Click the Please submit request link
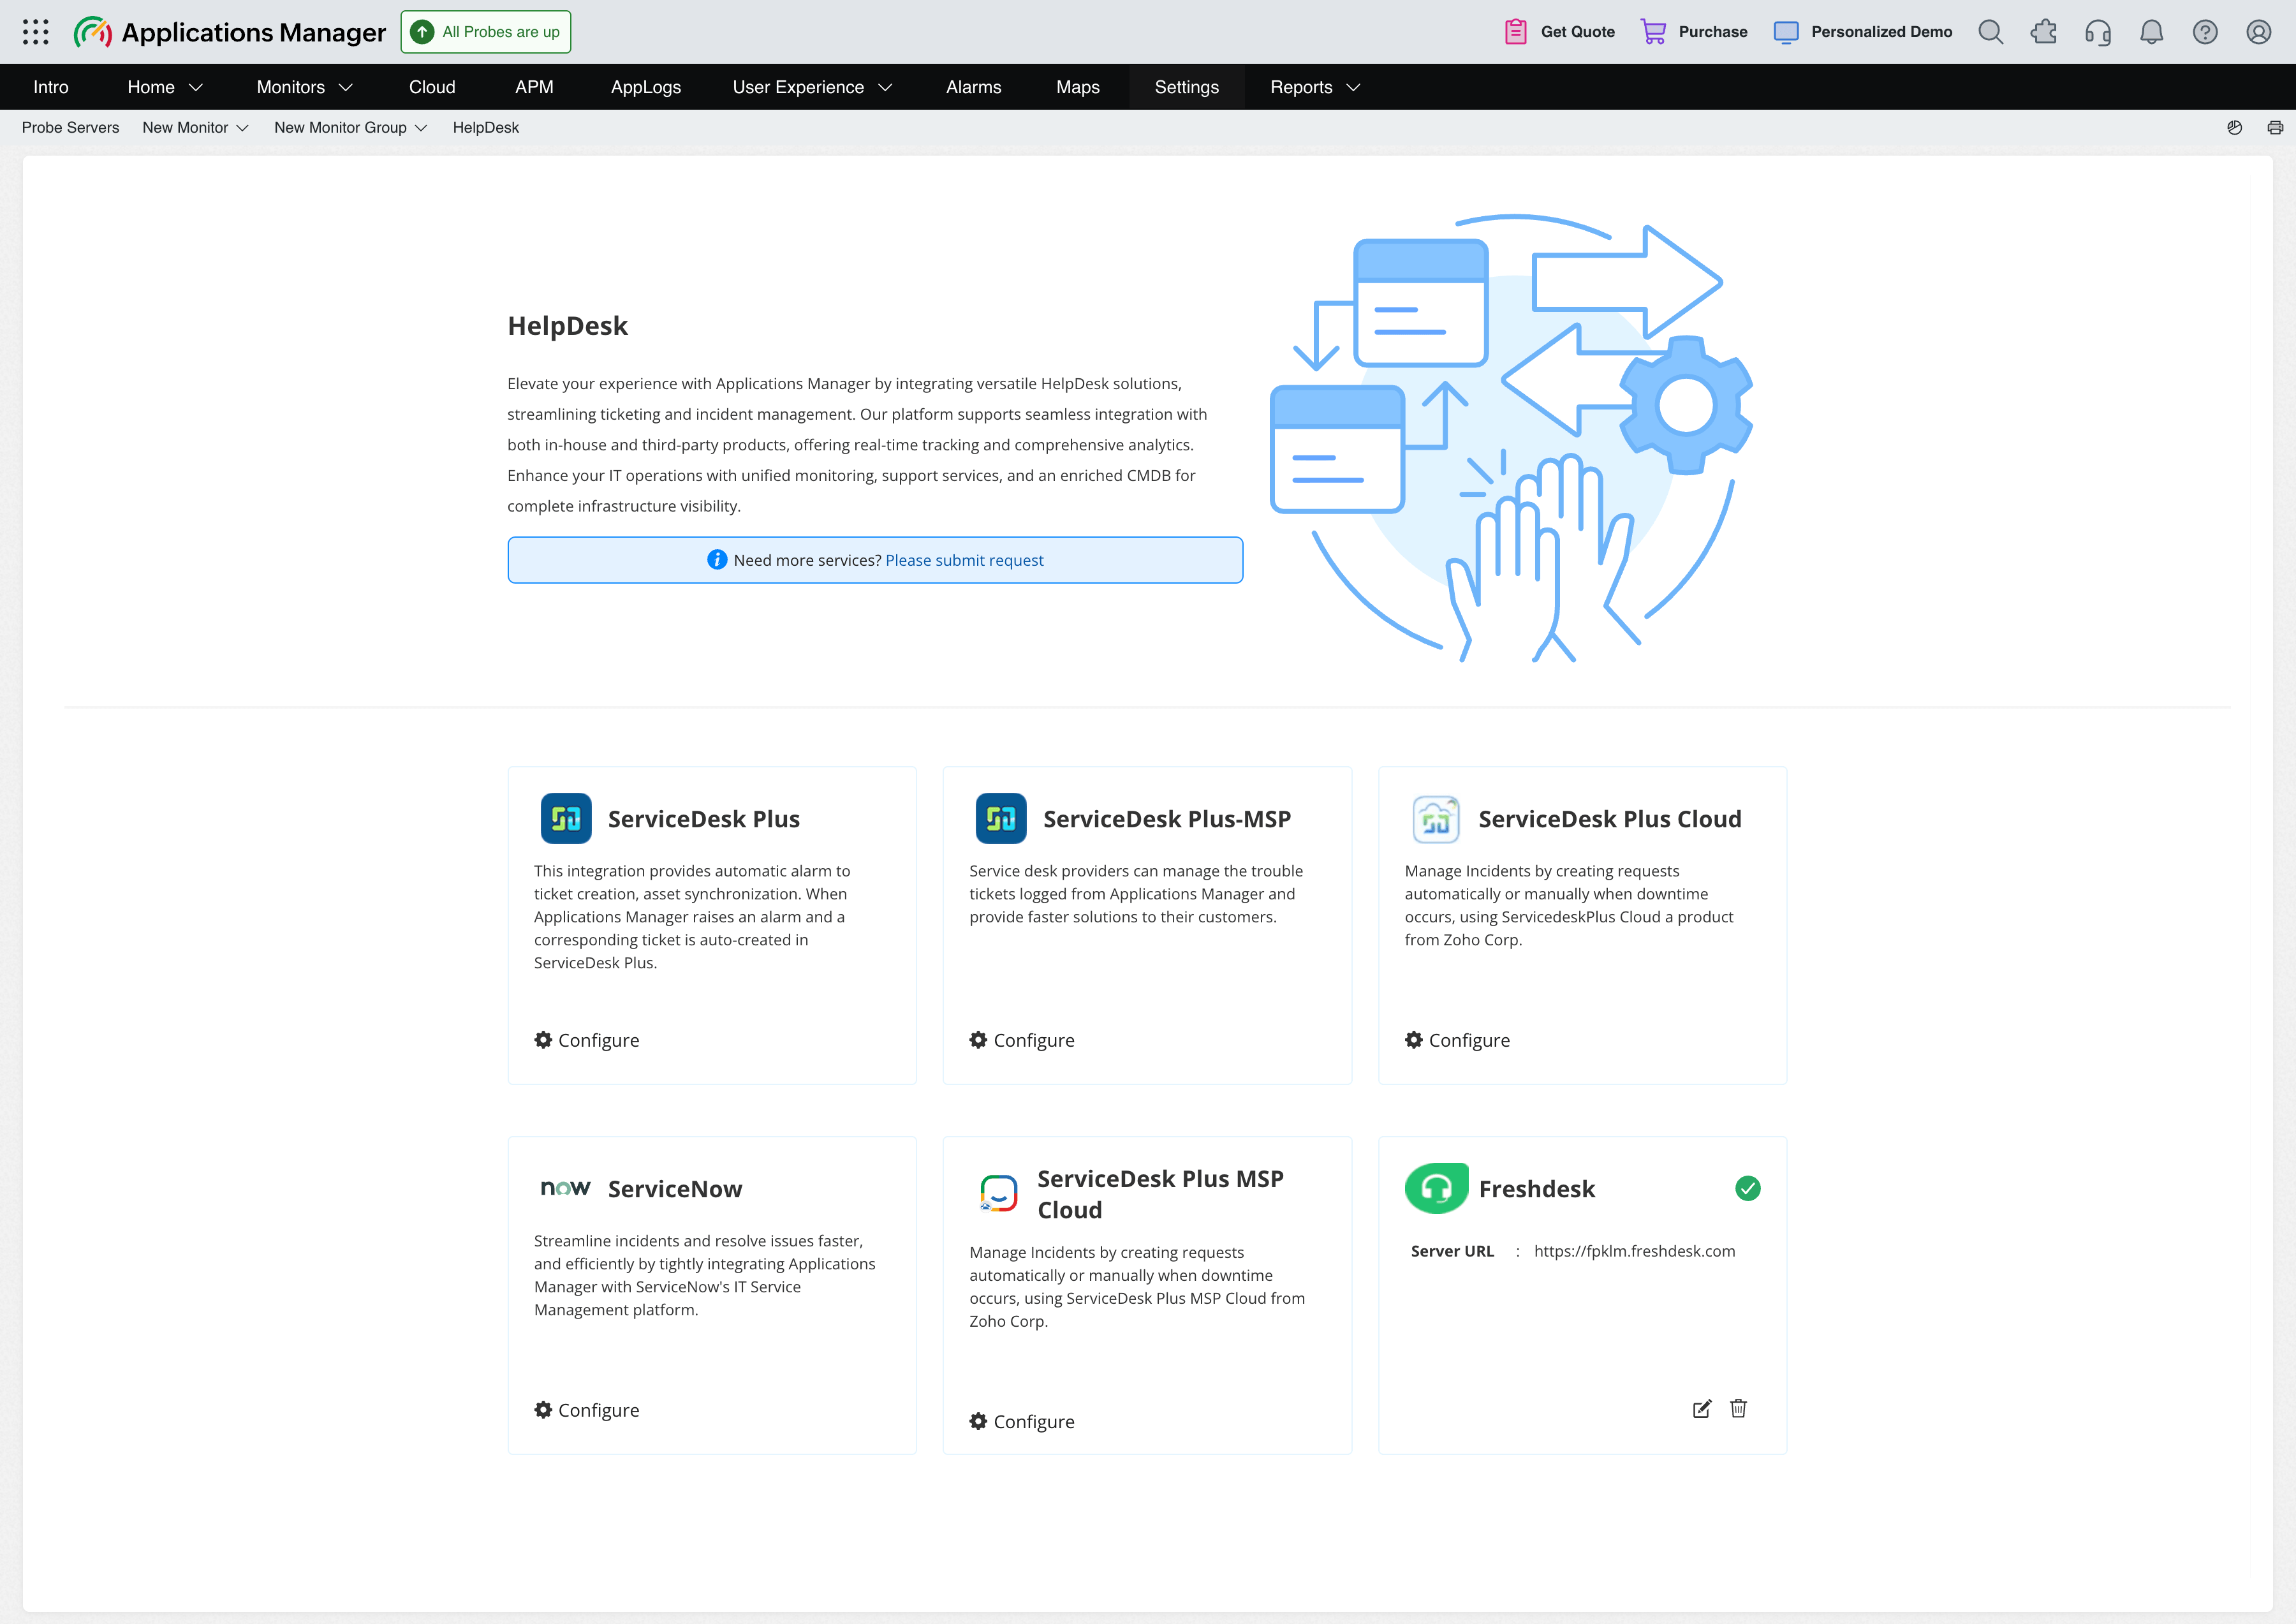Image resolution: width=2296 pixels, height=1624 pixels. (964, 560)
